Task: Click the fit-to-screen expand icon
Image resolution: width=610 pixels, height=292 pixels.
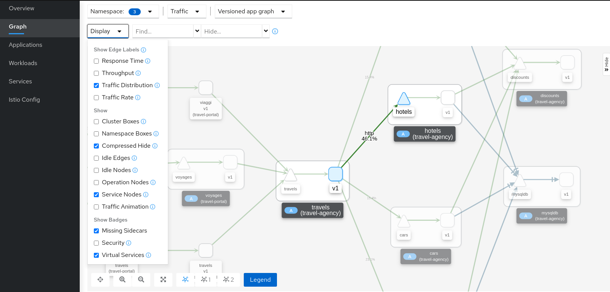Action: point(163,279)
